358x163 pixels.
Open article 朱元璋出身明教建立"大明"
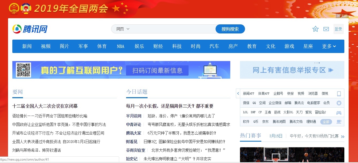(177, 159)
